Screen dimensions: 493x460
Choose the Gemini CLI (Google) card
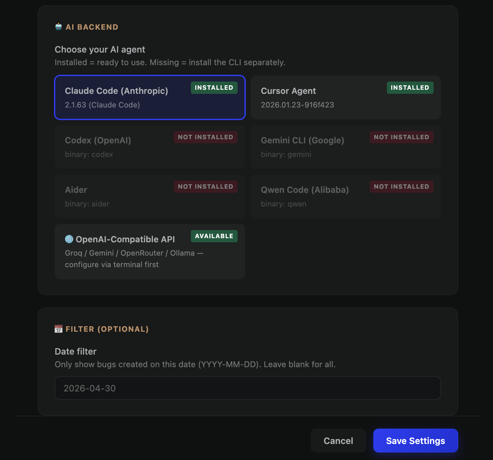click(346, 147)
